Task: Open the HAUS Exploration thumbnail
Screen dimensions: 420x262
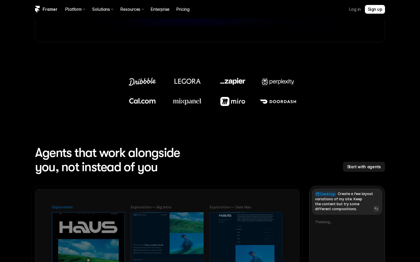Action: [88, 237]
